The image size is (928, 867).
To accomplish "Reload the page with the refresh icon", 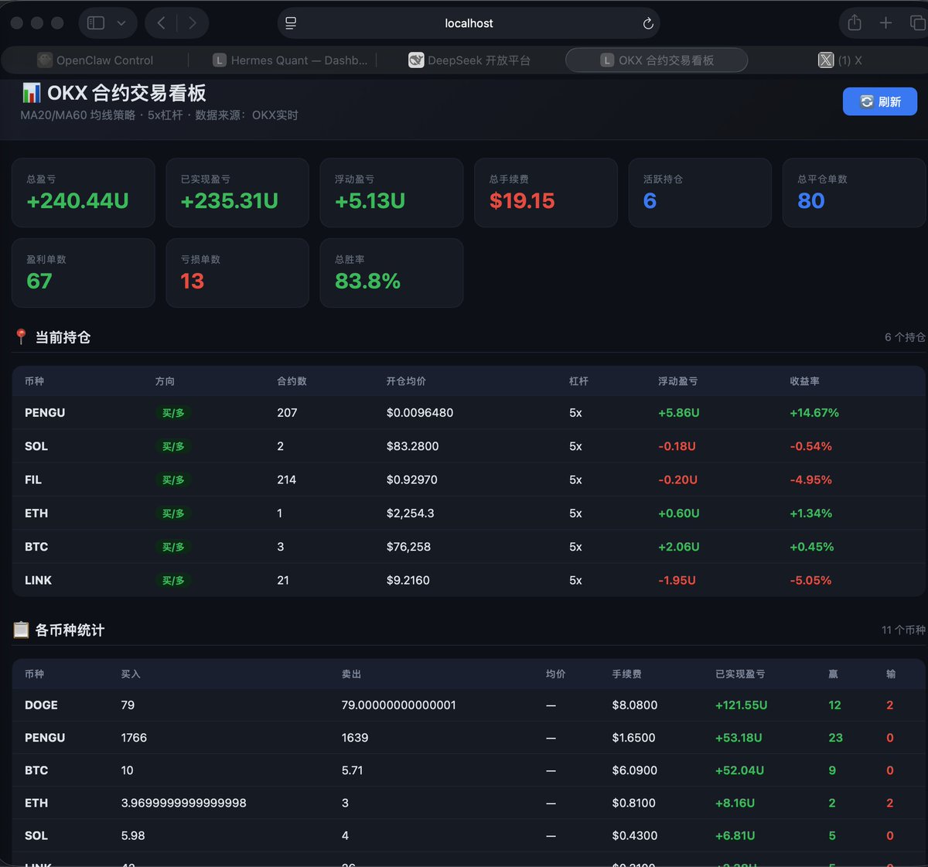I will pyautogui.click(x=648, y=23).
